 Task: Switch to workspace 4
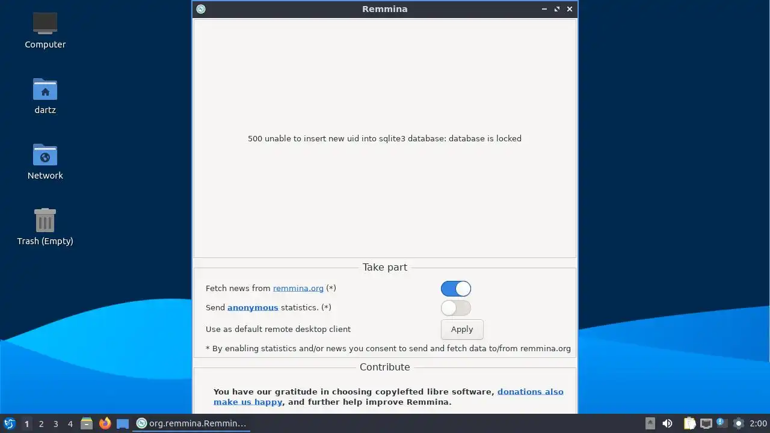coord(70,424)
